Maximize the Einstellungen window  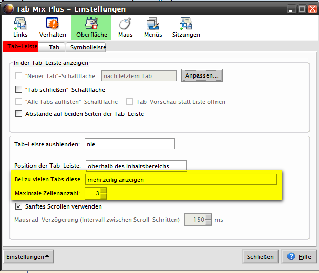pos(302,9)
